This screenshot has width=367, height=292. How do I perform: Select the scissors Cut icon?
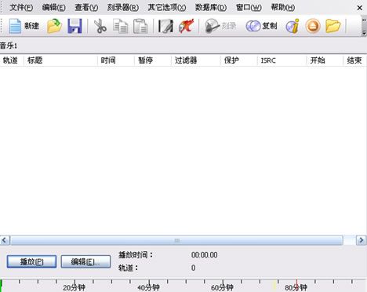click(100, 26)
